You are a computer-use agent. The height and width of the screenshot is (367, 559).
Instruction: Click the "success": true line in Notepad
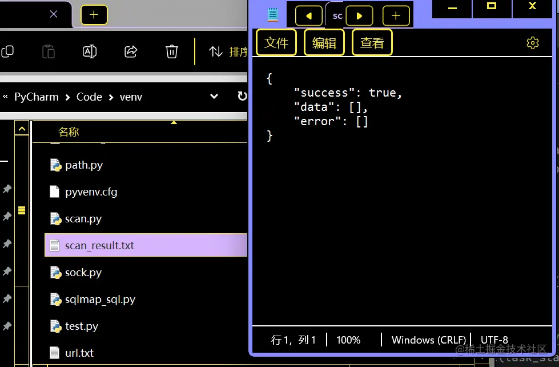click(348, 93)
